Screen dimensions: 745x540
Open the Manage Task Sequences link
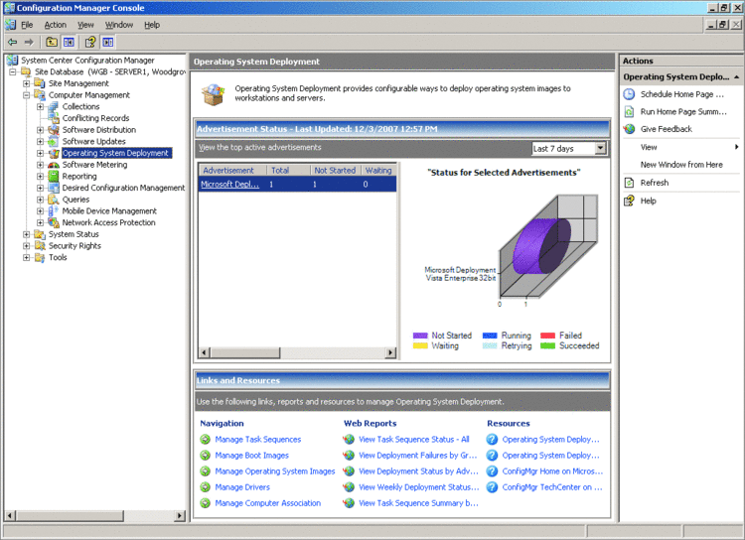pos(258,440)
